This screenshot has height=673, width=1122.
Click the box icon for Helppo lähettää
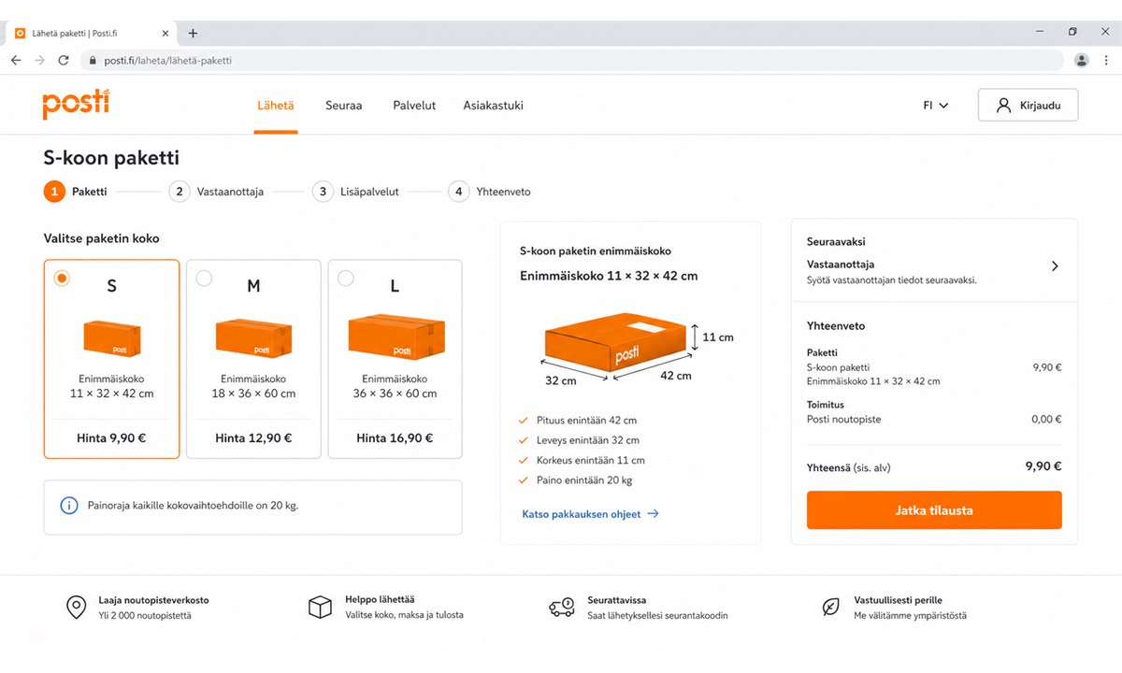tap(320, 608)
